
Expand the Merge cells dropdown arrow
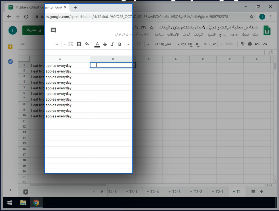click(65, 44)
